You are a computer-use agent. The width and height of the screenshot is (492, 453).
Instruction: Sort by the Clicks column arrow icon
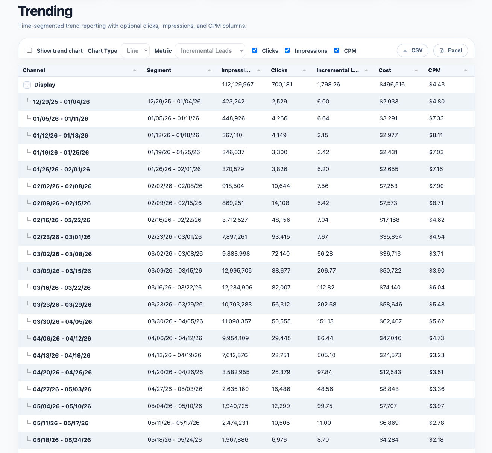(x=304, y=70)
